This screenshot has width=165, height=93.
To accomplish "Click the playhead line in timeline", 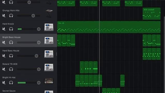I will (x=99, y=47).
